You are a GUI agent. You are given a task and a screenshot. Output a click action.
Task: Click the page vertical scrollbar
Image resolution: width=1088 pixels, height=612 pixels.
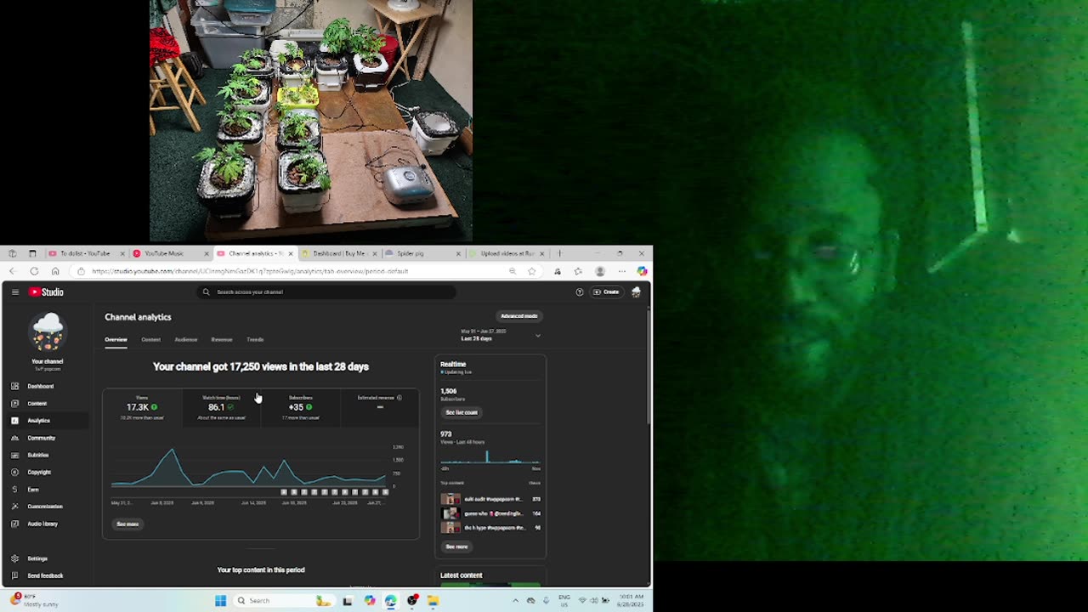coord(649,365)
